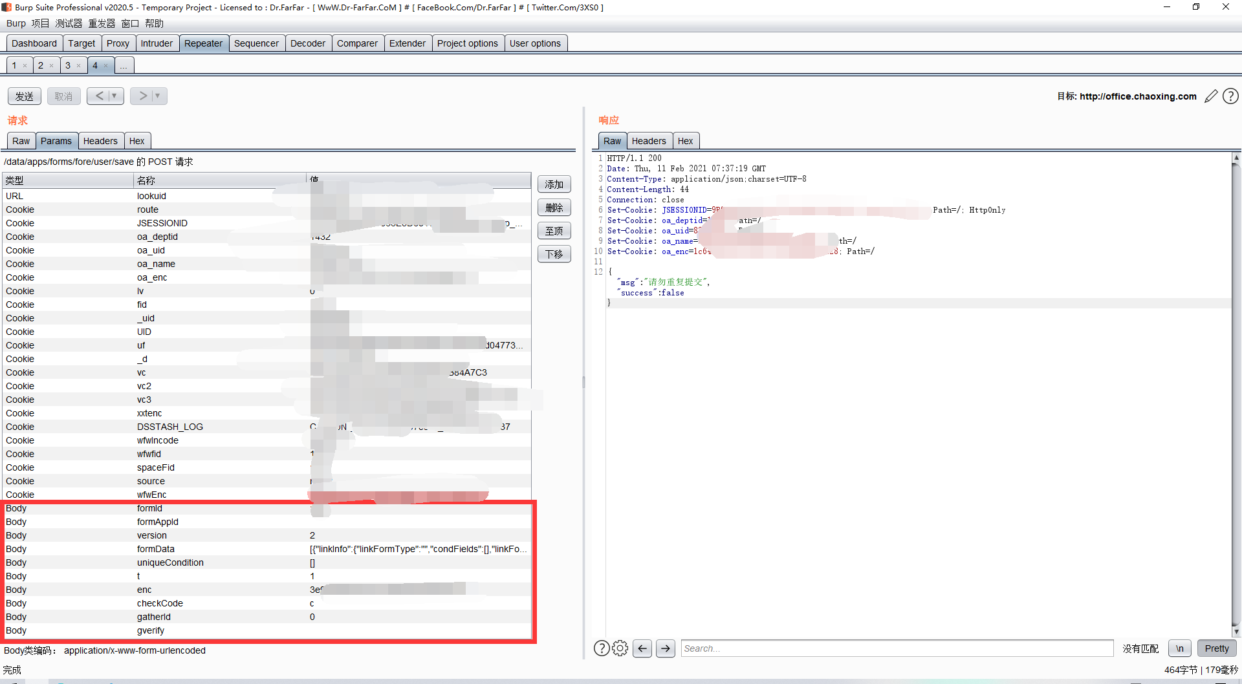This screenshot has height=684, width=1242.
Task: Go to previous search match arrow
Action: click(x=642, y=648)
